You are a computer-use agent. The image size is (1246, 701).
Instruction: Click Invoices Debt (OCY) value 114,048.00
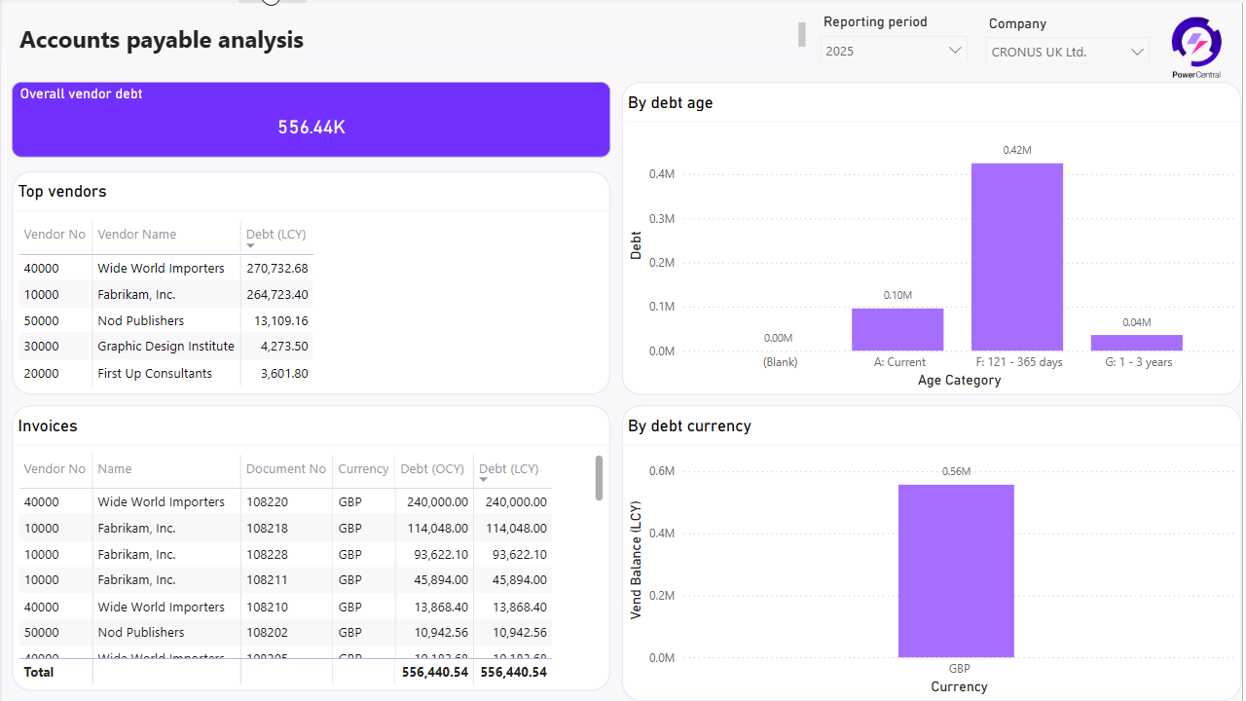[438, 528]
